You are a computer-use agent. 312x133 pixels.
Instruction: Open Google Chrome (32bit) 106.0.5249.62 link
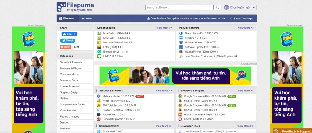click(205, 105)
